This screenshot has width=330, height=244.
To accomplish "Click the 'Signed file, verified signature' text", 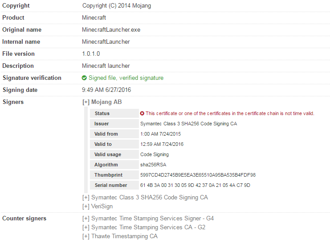I will (126, 78).
